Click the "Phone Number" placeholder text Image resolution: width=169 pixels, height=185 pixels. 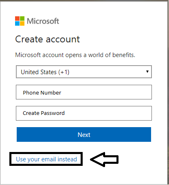(42, 92)
